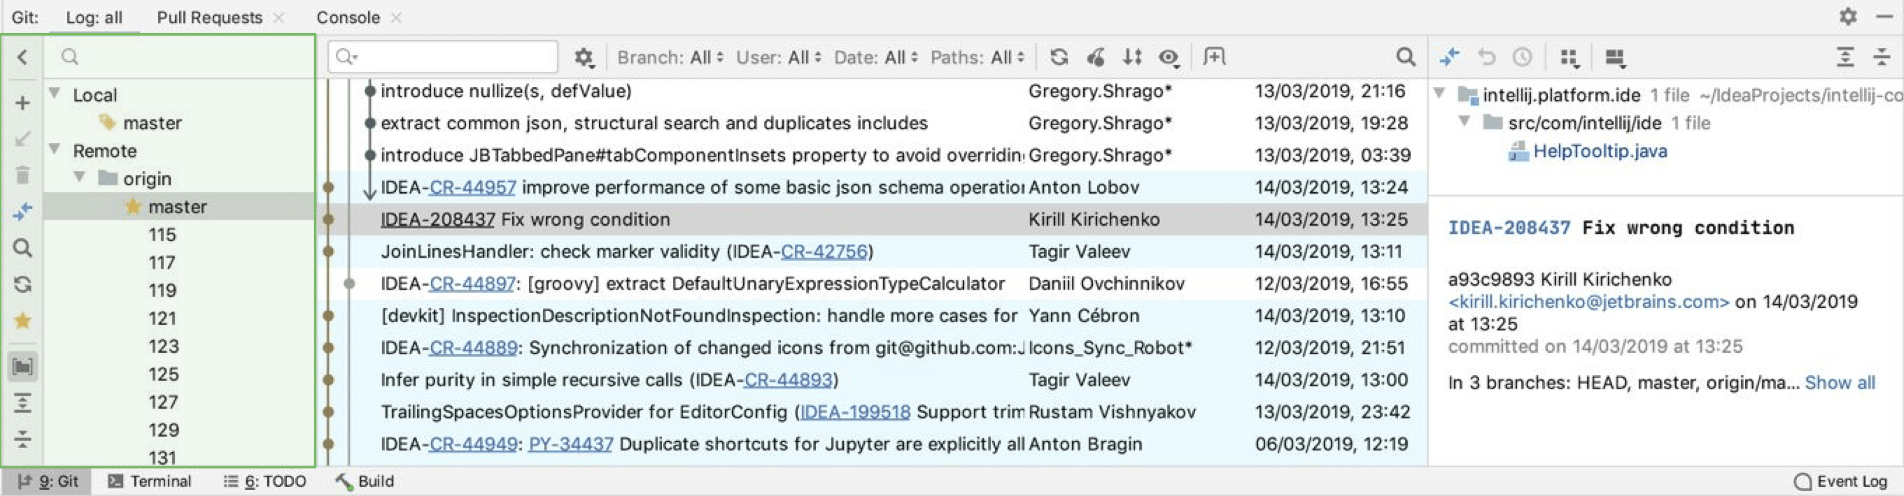The height and width of the screenshot is (496, 1904).
Task: Click the IntelliSort arrows icon in the log toolbar
Action: [x=1132, y=57]
